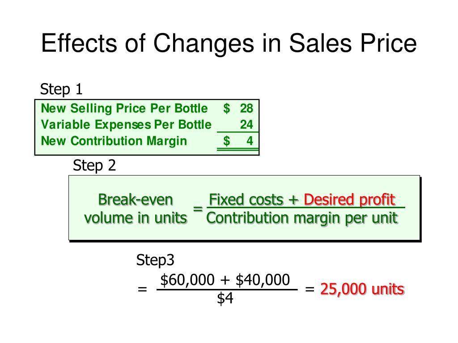Select the $4 contribution margin value
This screenshot has width=458, height=343.
238,141
